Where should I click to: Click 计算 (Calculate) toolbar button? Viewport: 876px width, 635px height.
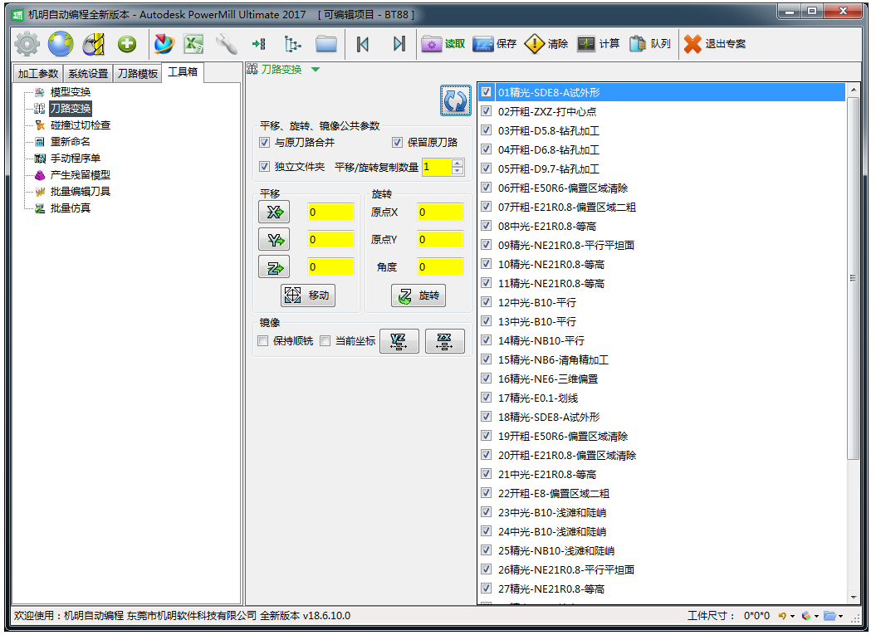598,43
